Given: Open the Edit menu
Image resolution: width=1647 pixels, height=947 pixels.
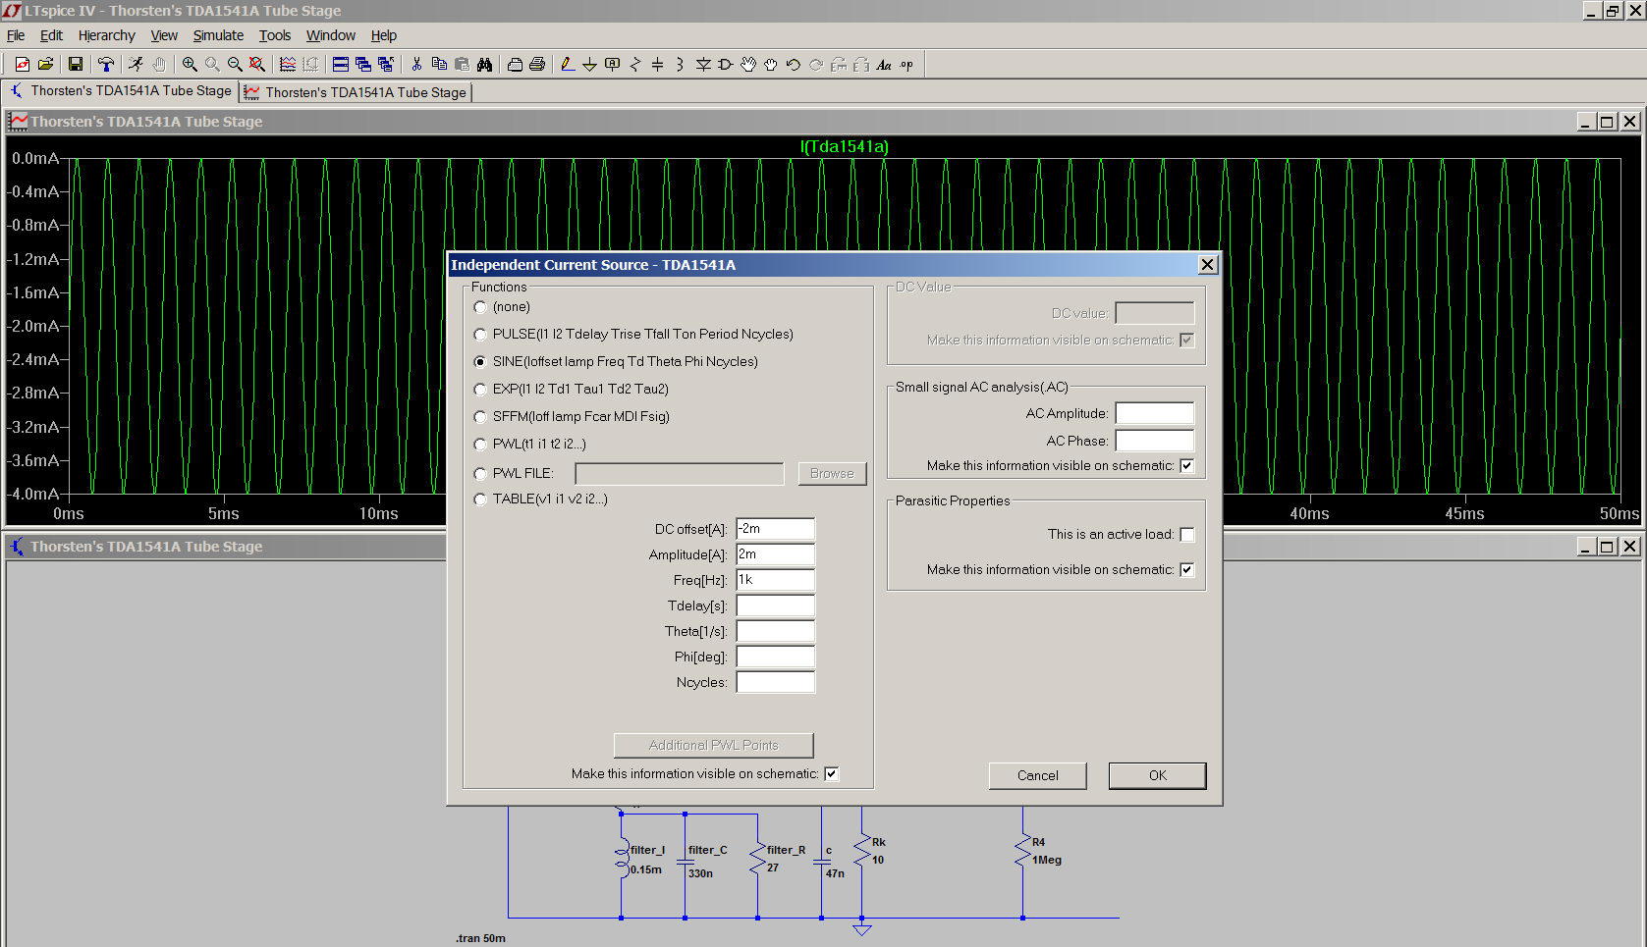Looking at the screenshot, I should point(51,35).
